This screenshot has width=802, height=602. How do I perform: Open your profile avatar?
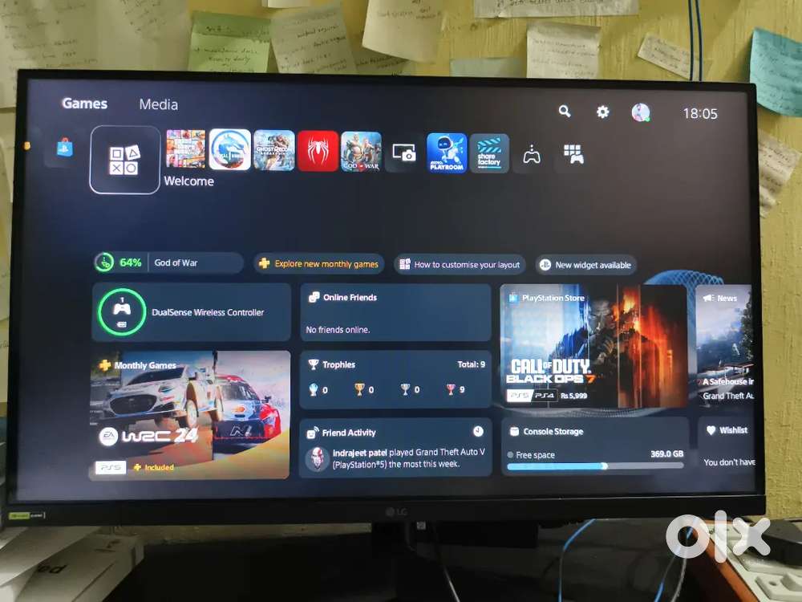coord(642,112)
